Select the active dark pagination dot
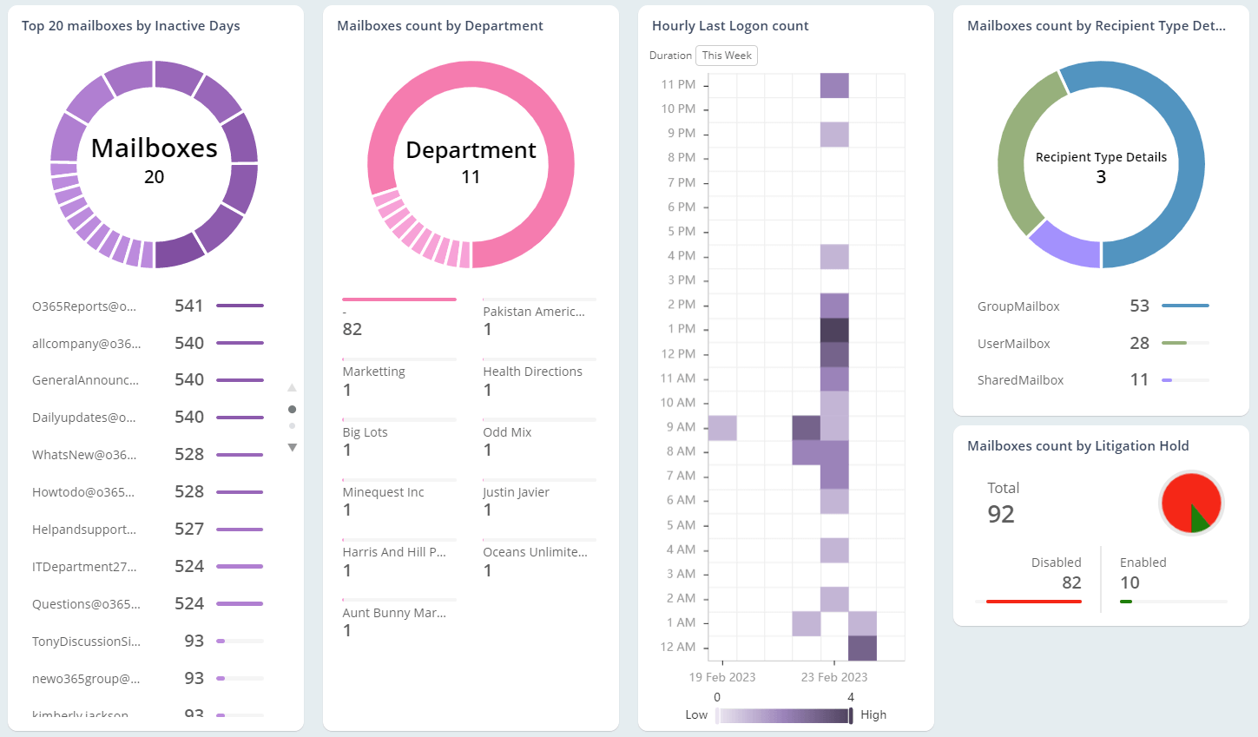1258x737 pixels. point(293,408)
